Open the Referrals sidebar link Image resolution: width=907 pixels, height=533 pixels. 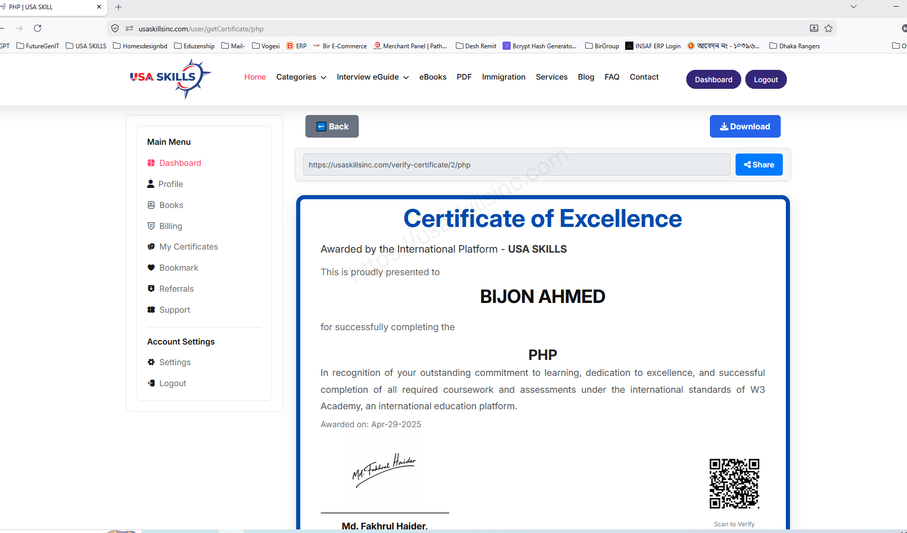point(177,289)
